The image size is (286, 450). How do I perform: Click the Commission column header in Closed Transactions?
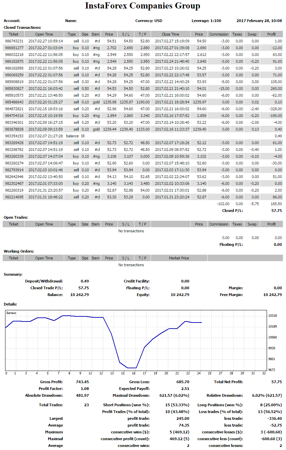pyautogui.click(x=219, y=34)
